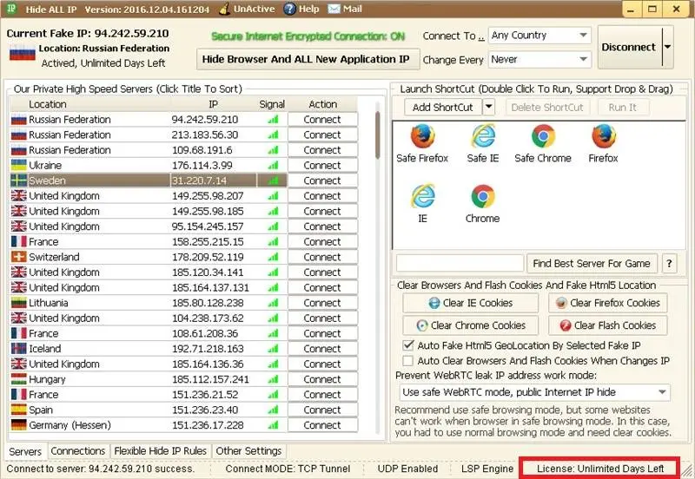Image resolution: width=695 pixels, height=479 pixels.
Task: Click Hide Browser And ALL New Application IP
Action: coord(308,59)
